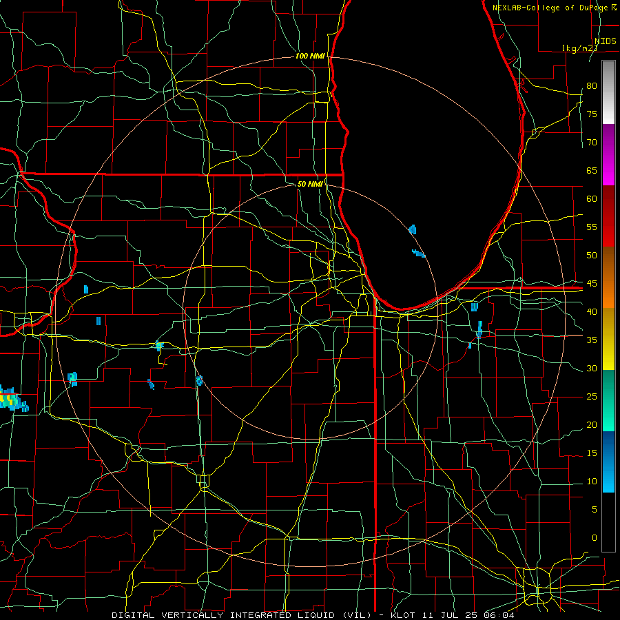Click the legend value 80

[x=592, y=86]
